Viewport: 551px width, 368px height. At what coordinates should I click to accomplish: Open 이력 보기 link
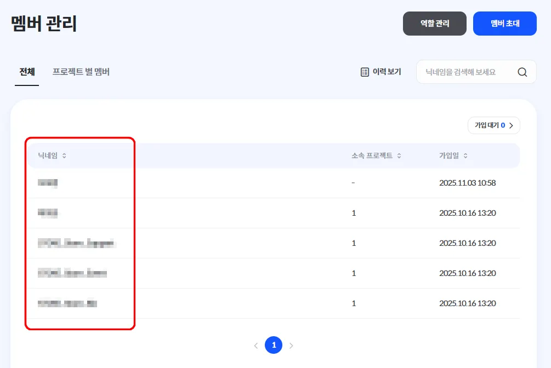click(x=387, y=72)
